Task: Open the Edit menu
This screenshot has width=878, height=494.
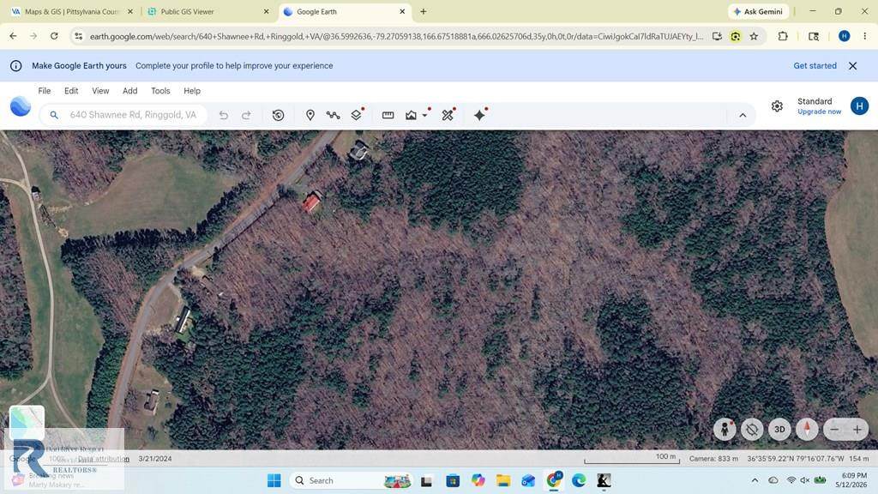Action: pyautogui.click(x=71, y=91)
